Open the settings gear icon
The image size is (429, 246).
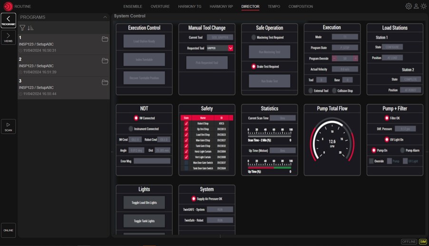pos(409,6)
